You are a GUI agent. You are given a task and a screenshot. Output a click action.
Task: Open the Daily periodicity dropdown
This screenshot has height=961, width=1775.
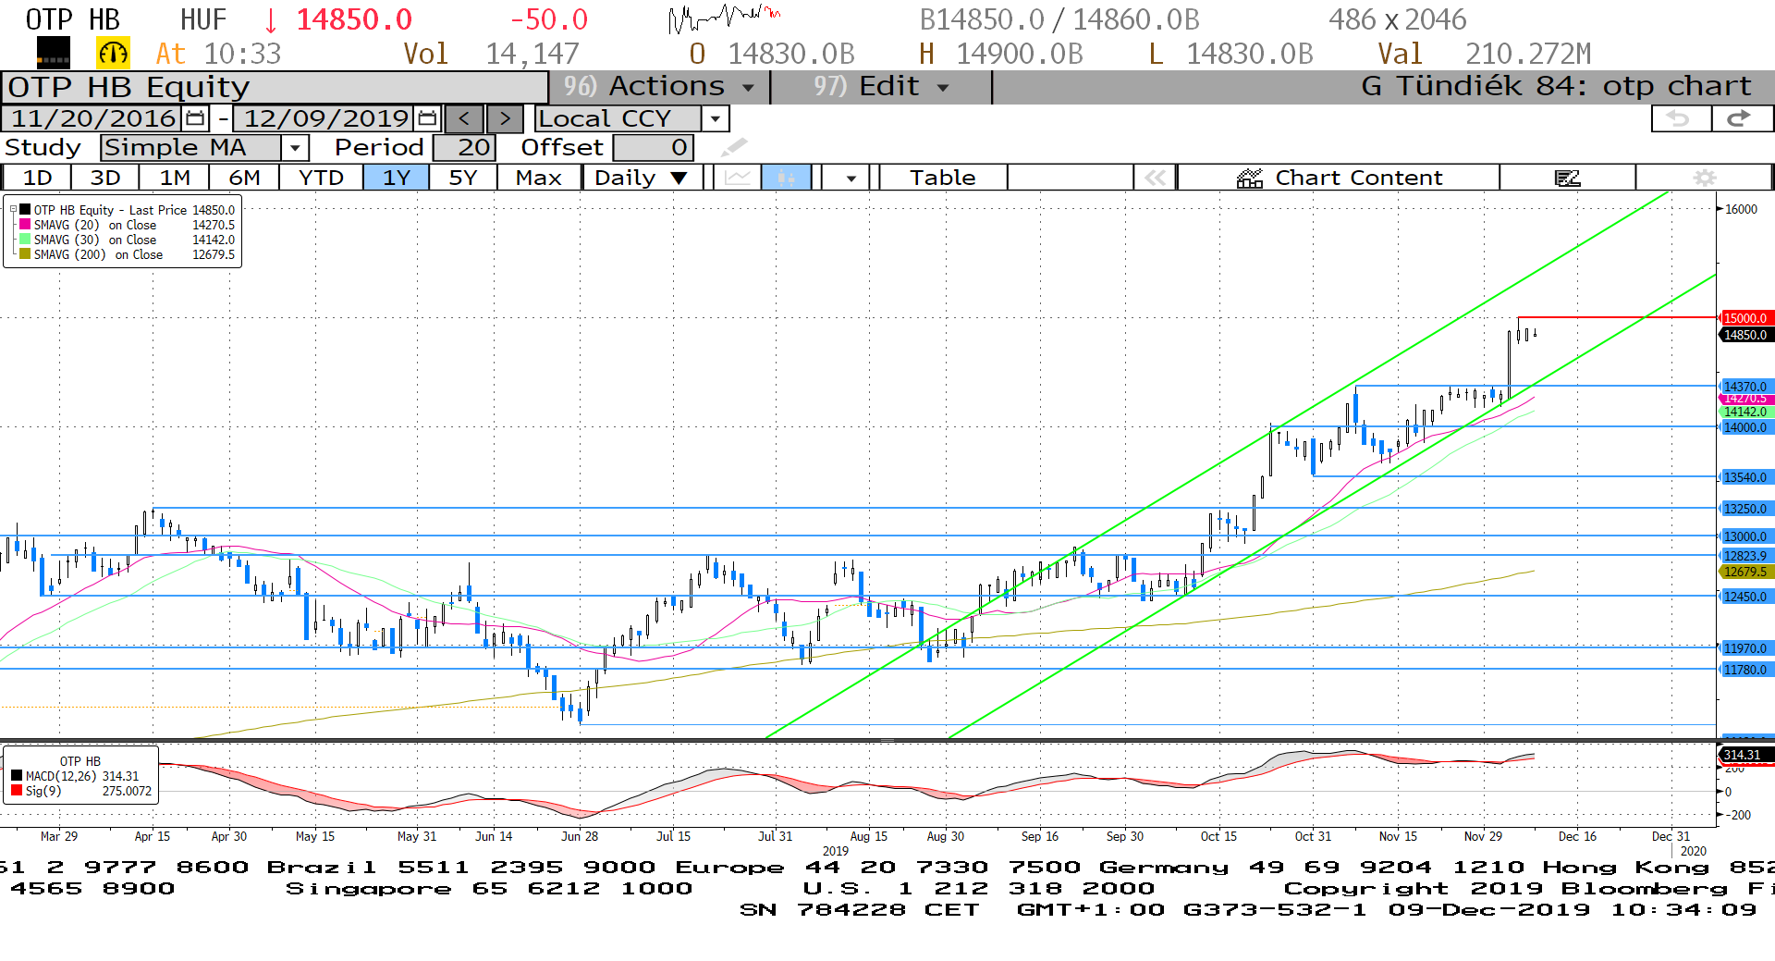pos(643,178)
